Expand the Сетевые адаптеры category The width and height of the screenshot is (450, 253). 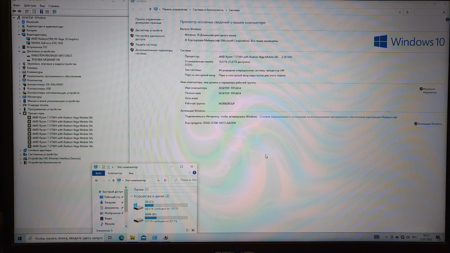[21, 150]
